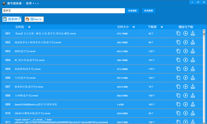Copy link for result row 002
The width and height of the screenshot is (207, 124).
pos(178,42)
